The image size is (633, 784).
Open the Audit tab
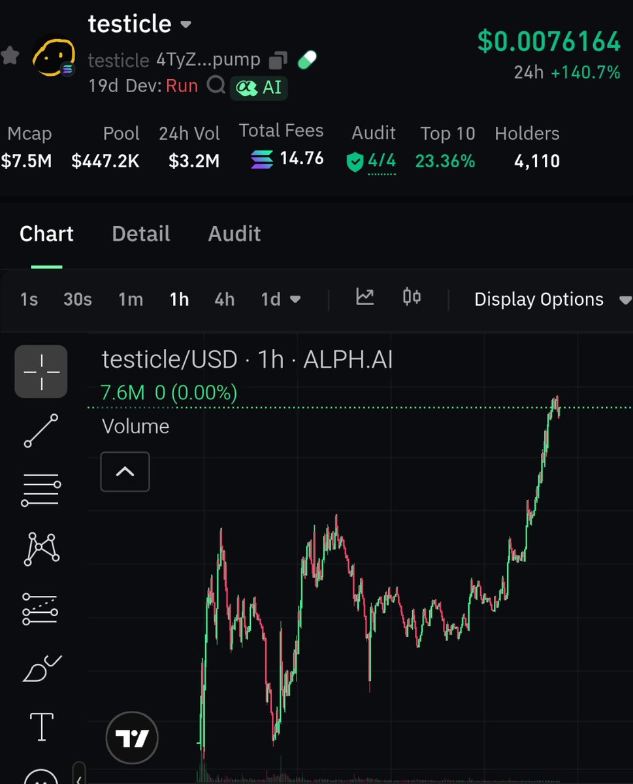[x=235, y=234]
